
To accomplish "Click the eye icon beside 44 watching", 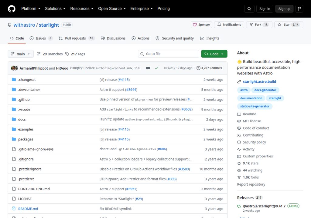I will 239,170.
